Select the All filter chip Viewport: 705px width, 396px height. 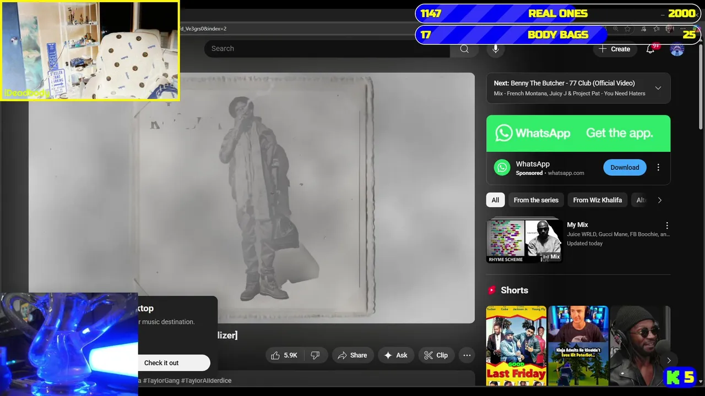tap(495, 200)
